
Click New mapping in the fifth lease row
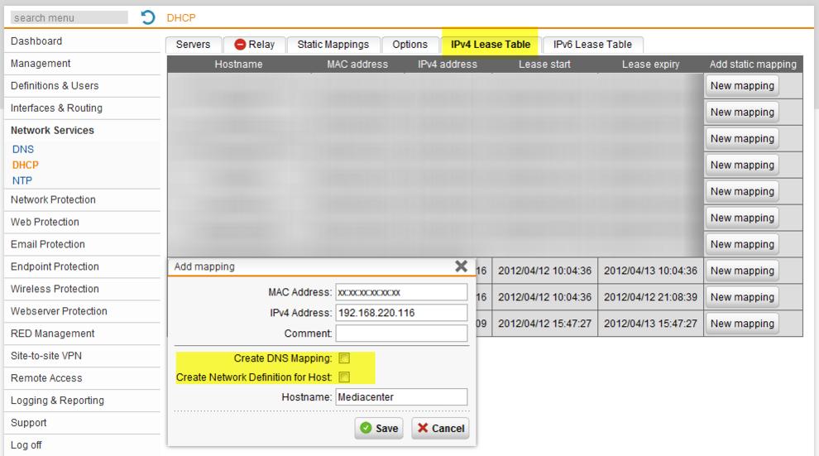tap(742, 192)
